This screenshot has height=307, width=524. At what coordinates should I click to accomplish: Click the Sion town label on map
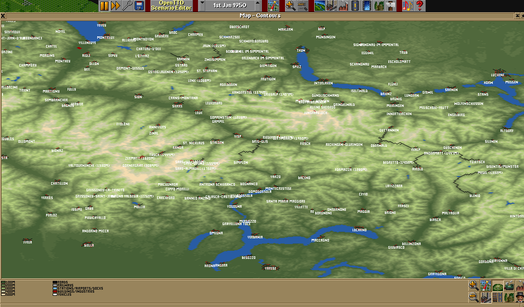(138, 97)
